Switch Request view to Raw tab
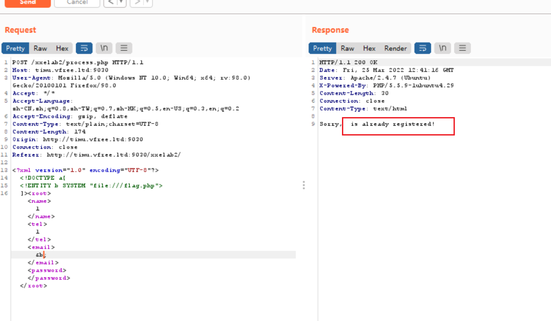Screen dimensions: 551x321 40,48
